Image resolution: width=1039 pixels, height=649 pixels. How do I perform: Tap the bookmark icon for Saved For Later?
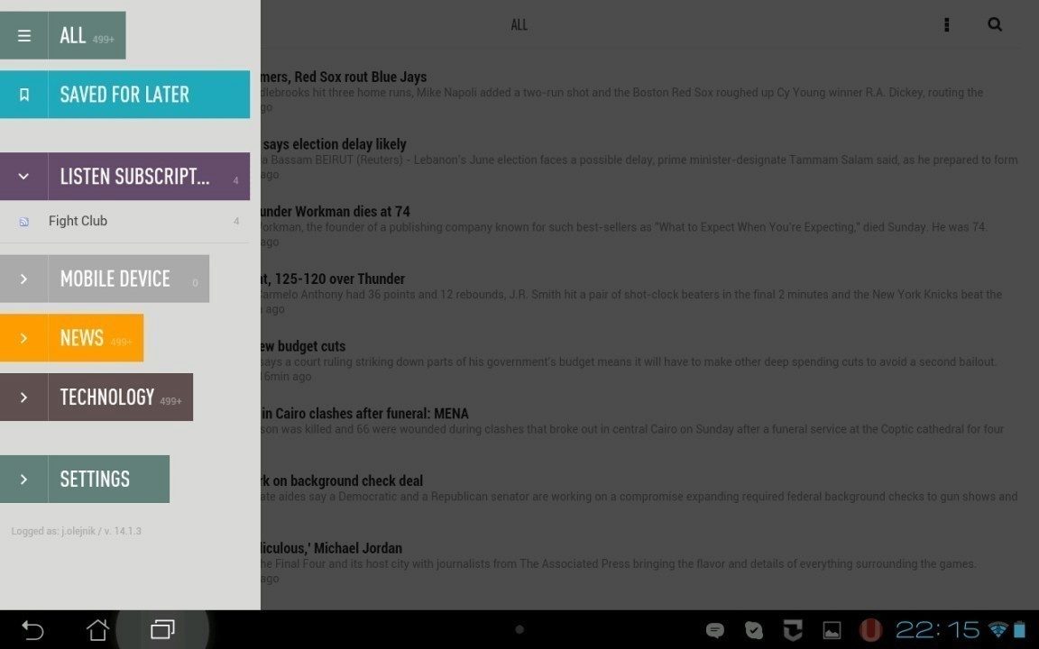pyautogui.click(x=23, y=95)
